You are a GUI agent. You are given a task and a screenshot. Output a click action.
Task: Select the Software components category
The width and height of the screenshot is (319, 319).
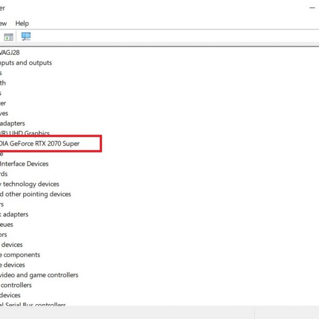[x=20, y=255]
